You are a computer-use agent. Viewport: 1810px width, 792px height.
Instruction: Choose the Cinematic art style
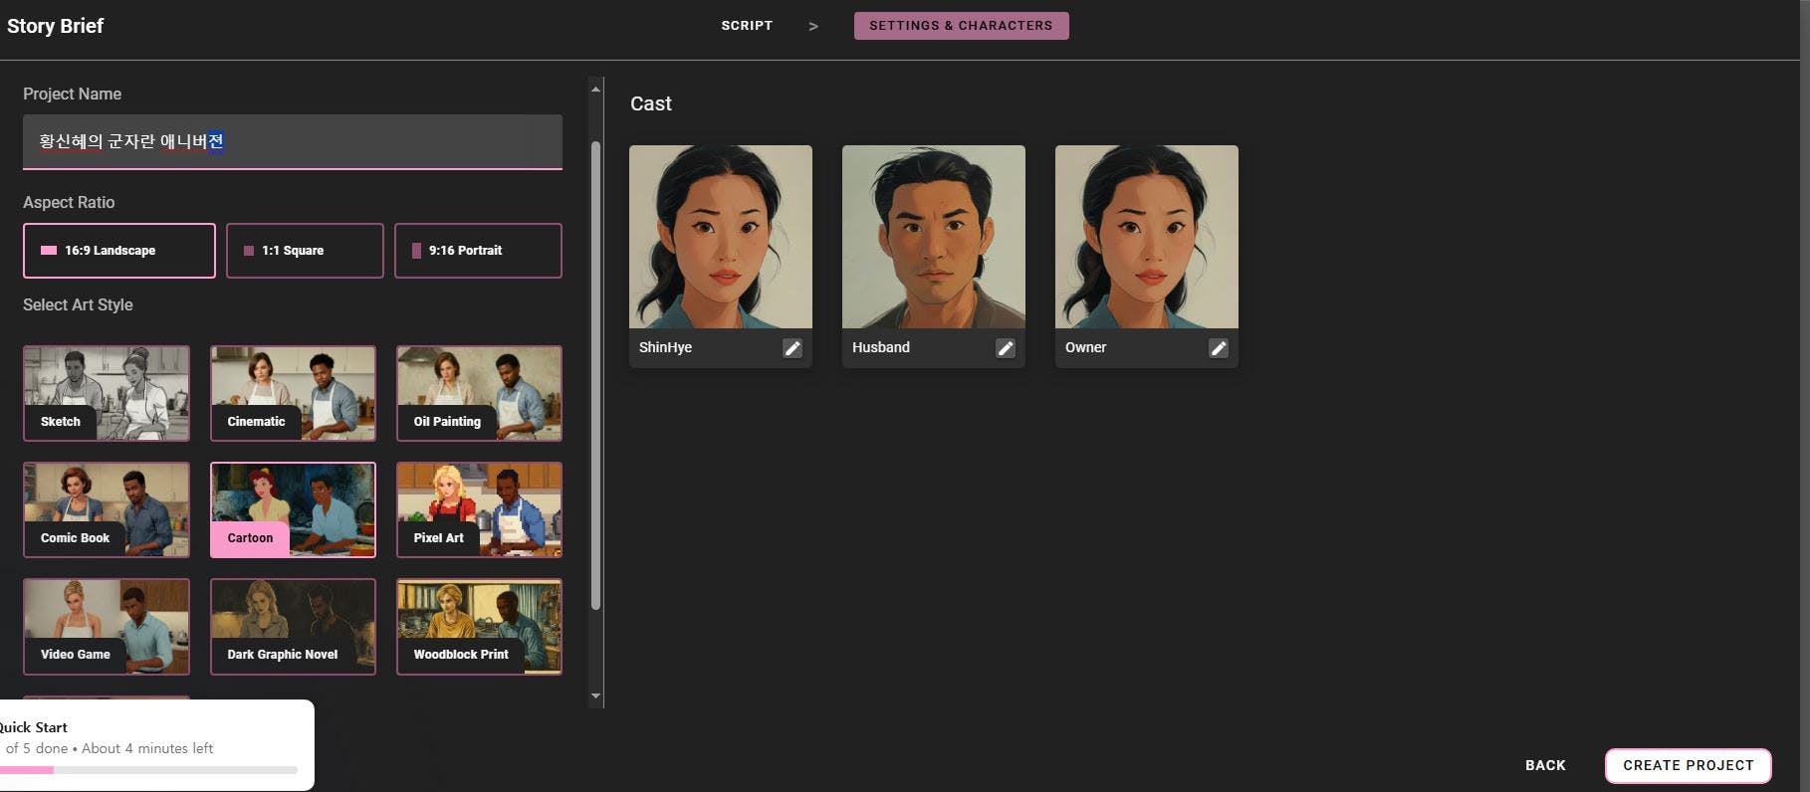tap(293, 393)
